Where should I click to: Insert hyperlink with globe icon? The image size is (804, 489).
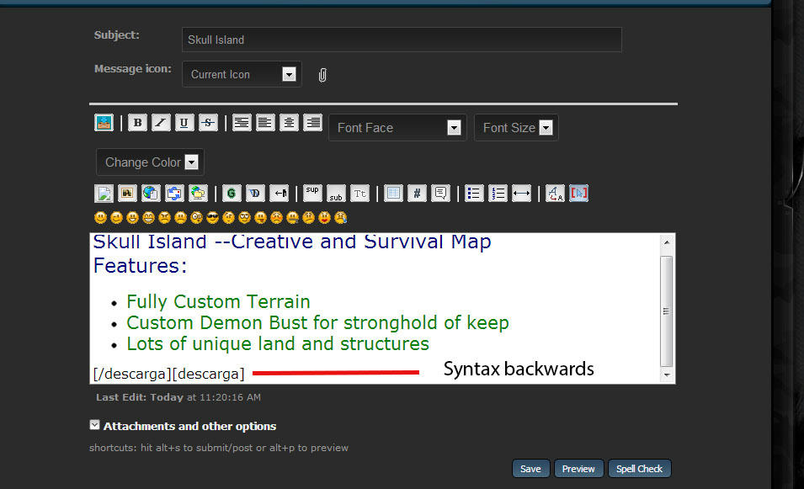point(151,194)
